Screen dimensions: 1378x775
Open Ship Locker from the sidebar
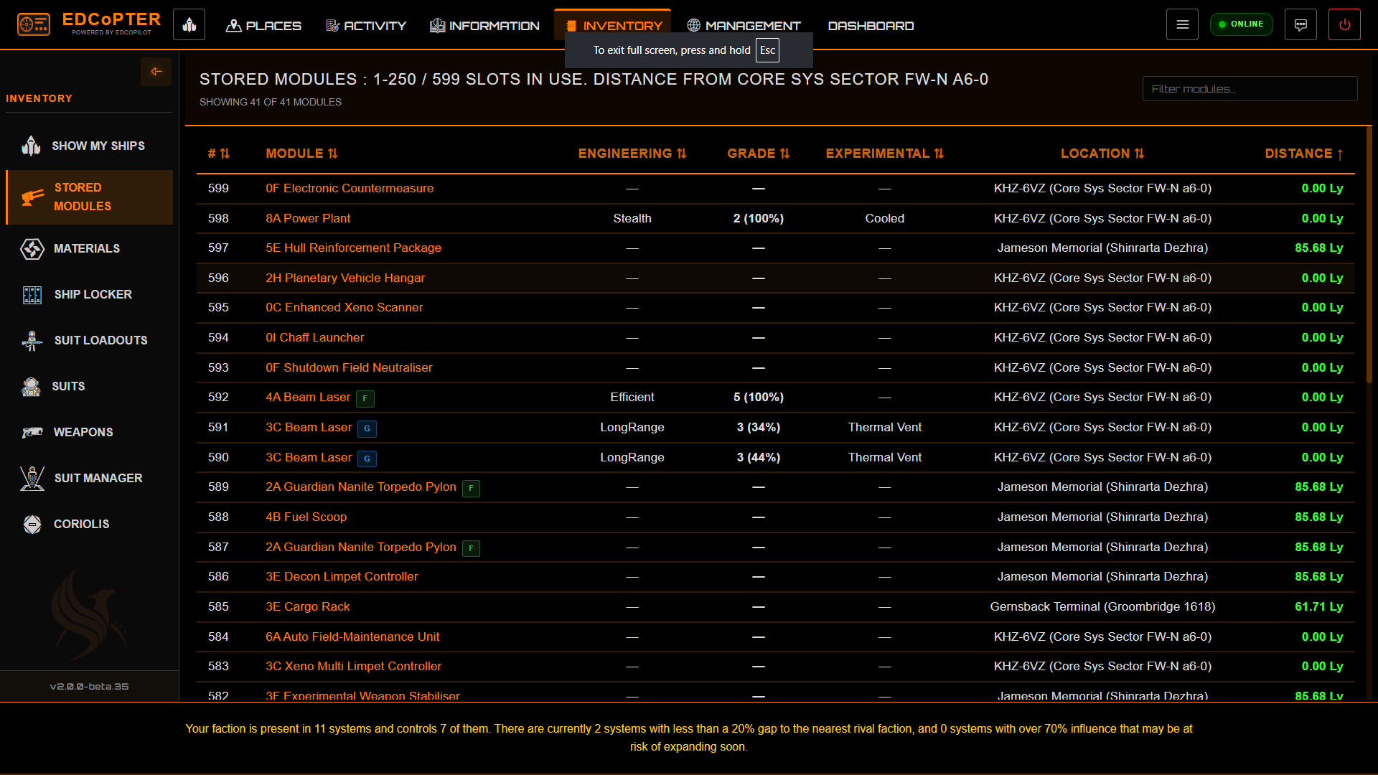(32, 294)
